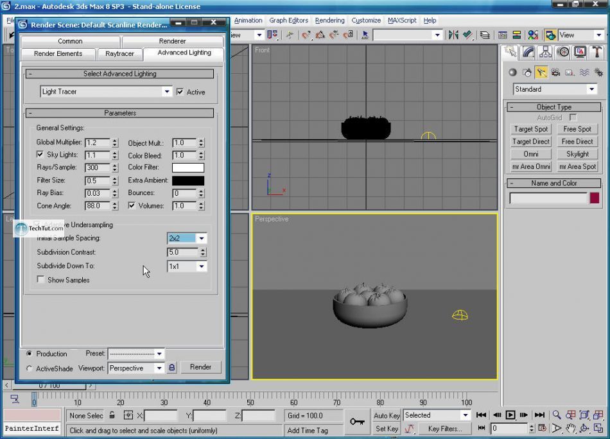Open the Utilities hammer panel tab
The height and width of the screenshot is (439, 610).
click(597, 52)
